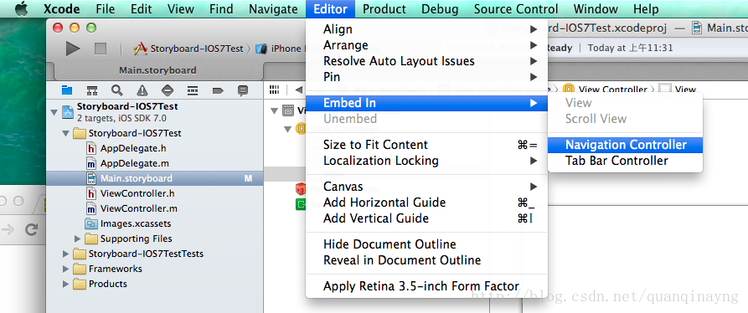This screenshot has width=748, height=313.
Task: Open the Product menu in menu bar
Action: pyautogui.click(x=384, y=8)
